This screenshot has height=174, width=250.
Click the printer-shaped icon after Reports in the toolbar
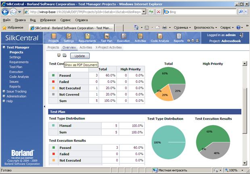[x=198, y=41]
